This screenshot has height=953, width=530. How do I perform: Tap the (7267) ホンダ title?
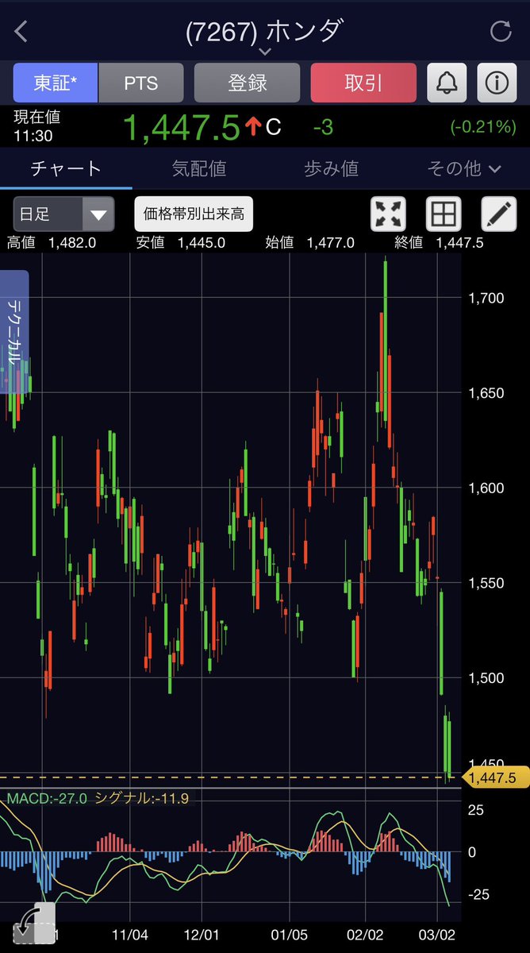(264, 31)
